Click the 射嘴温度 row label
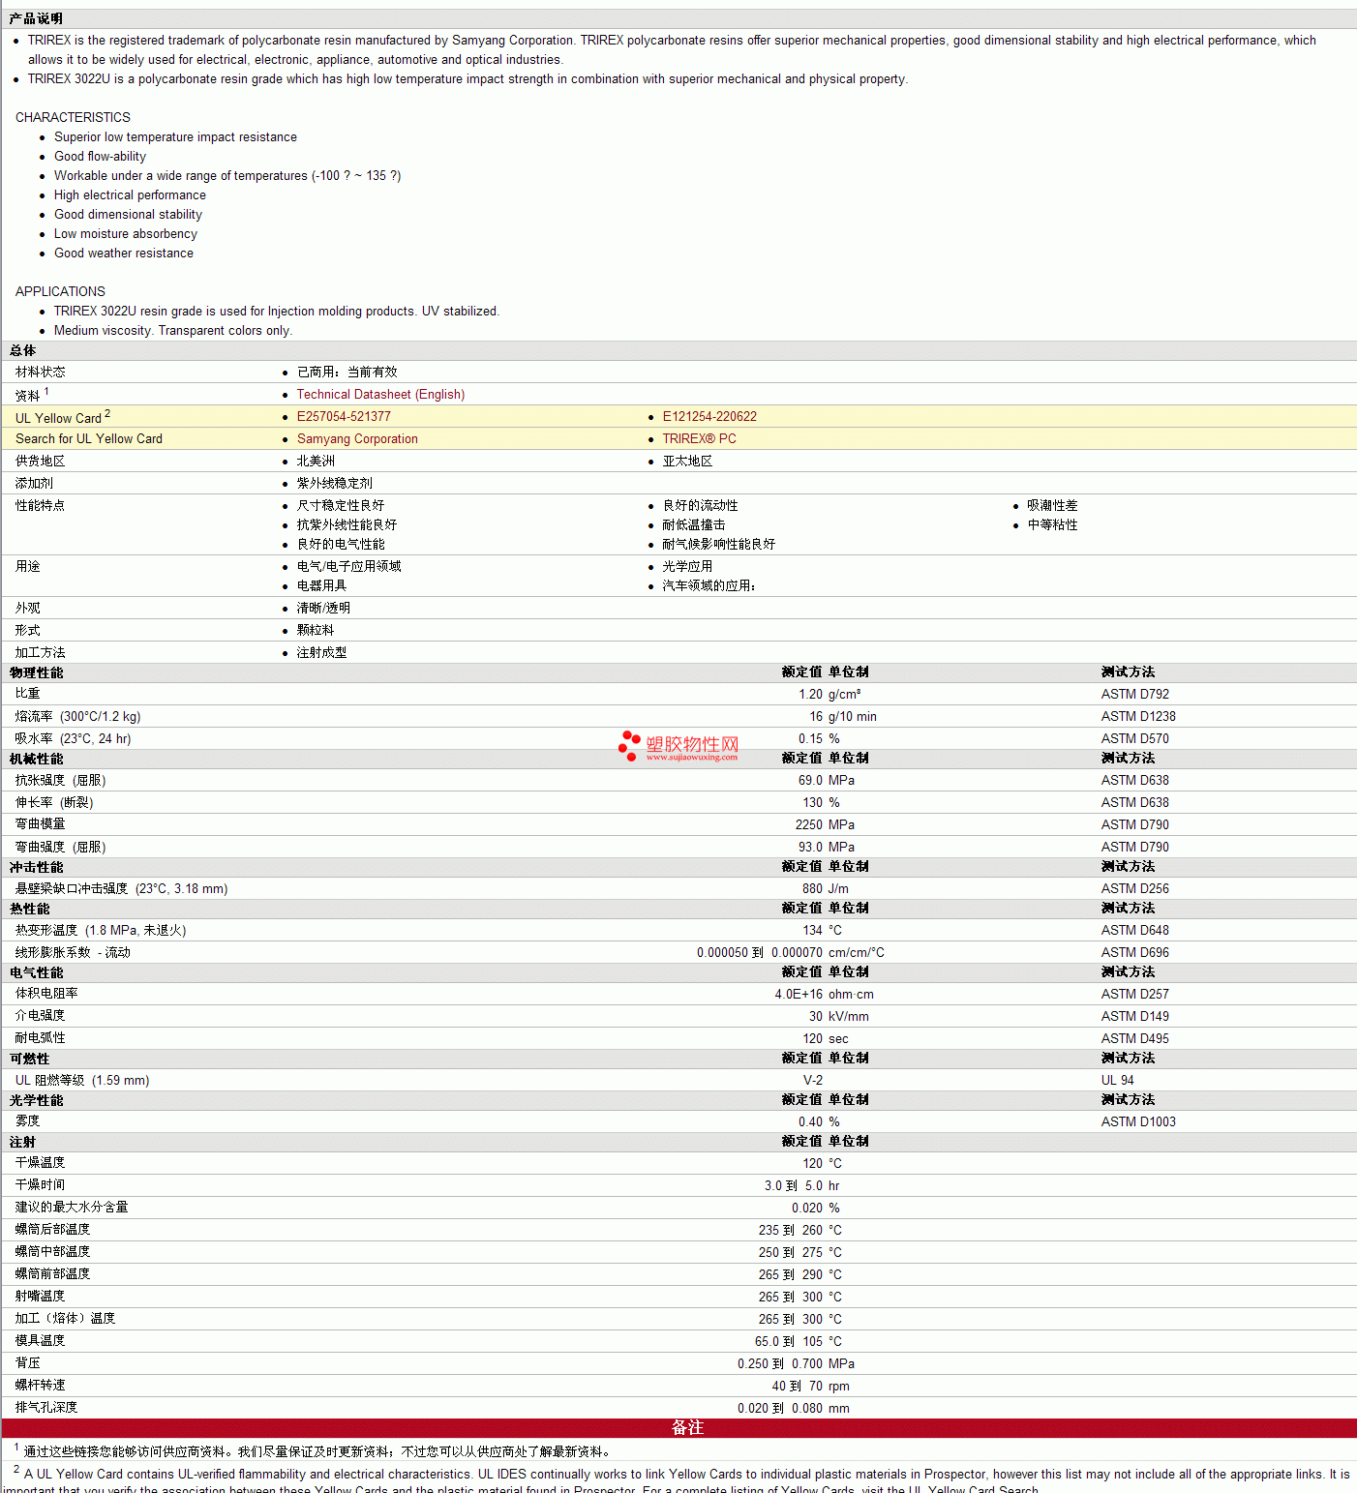1357x1493 pixels. 40,1297
